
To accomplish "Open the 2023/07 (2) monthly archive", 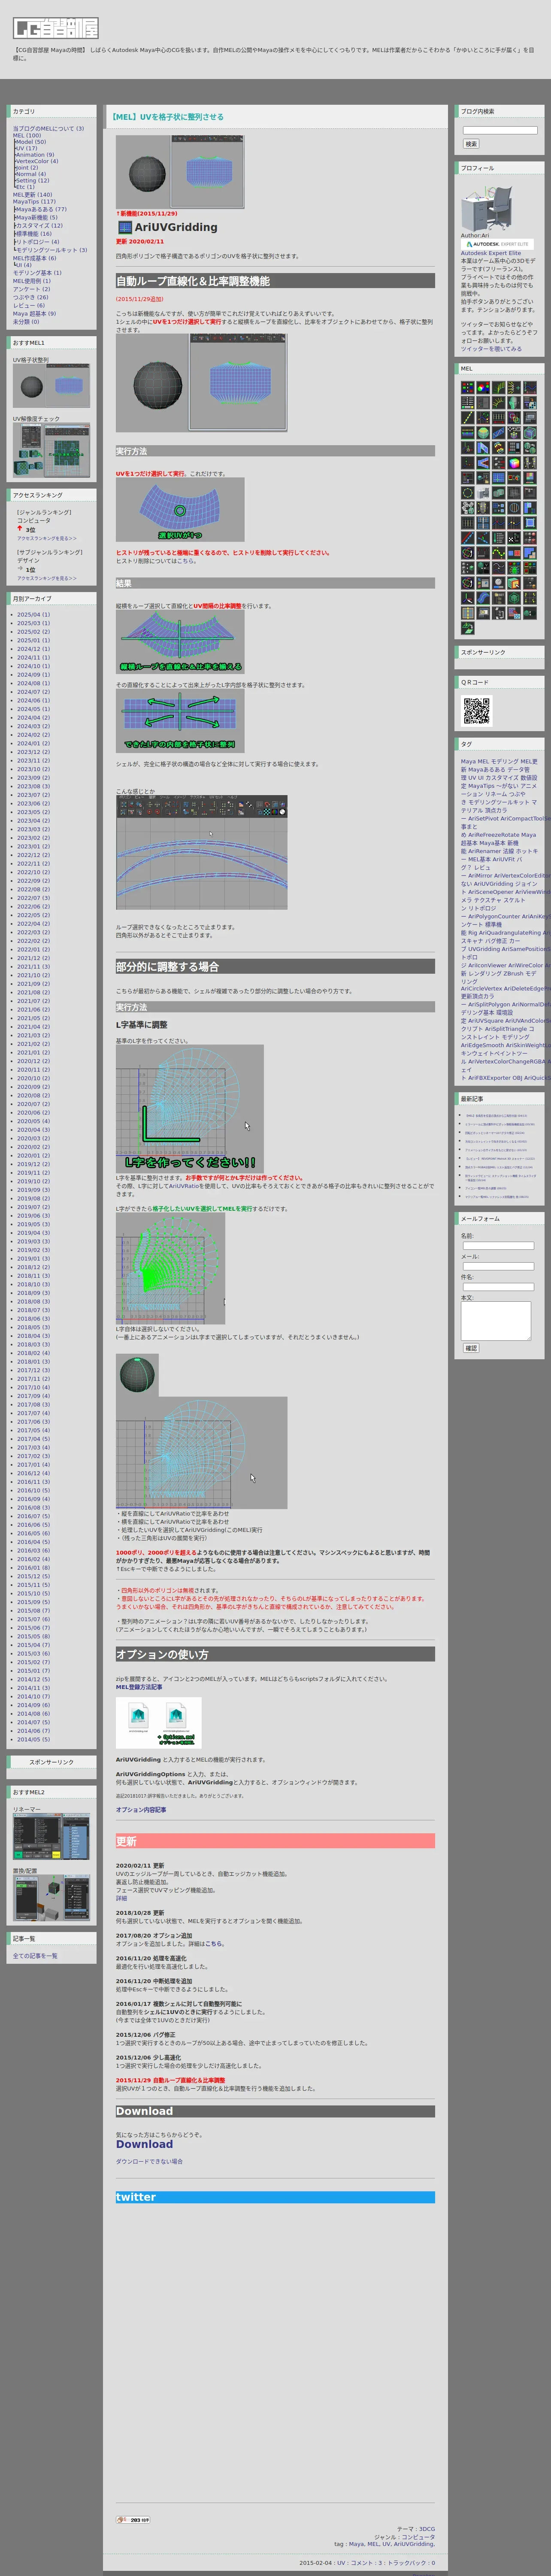I will [33, 795].
